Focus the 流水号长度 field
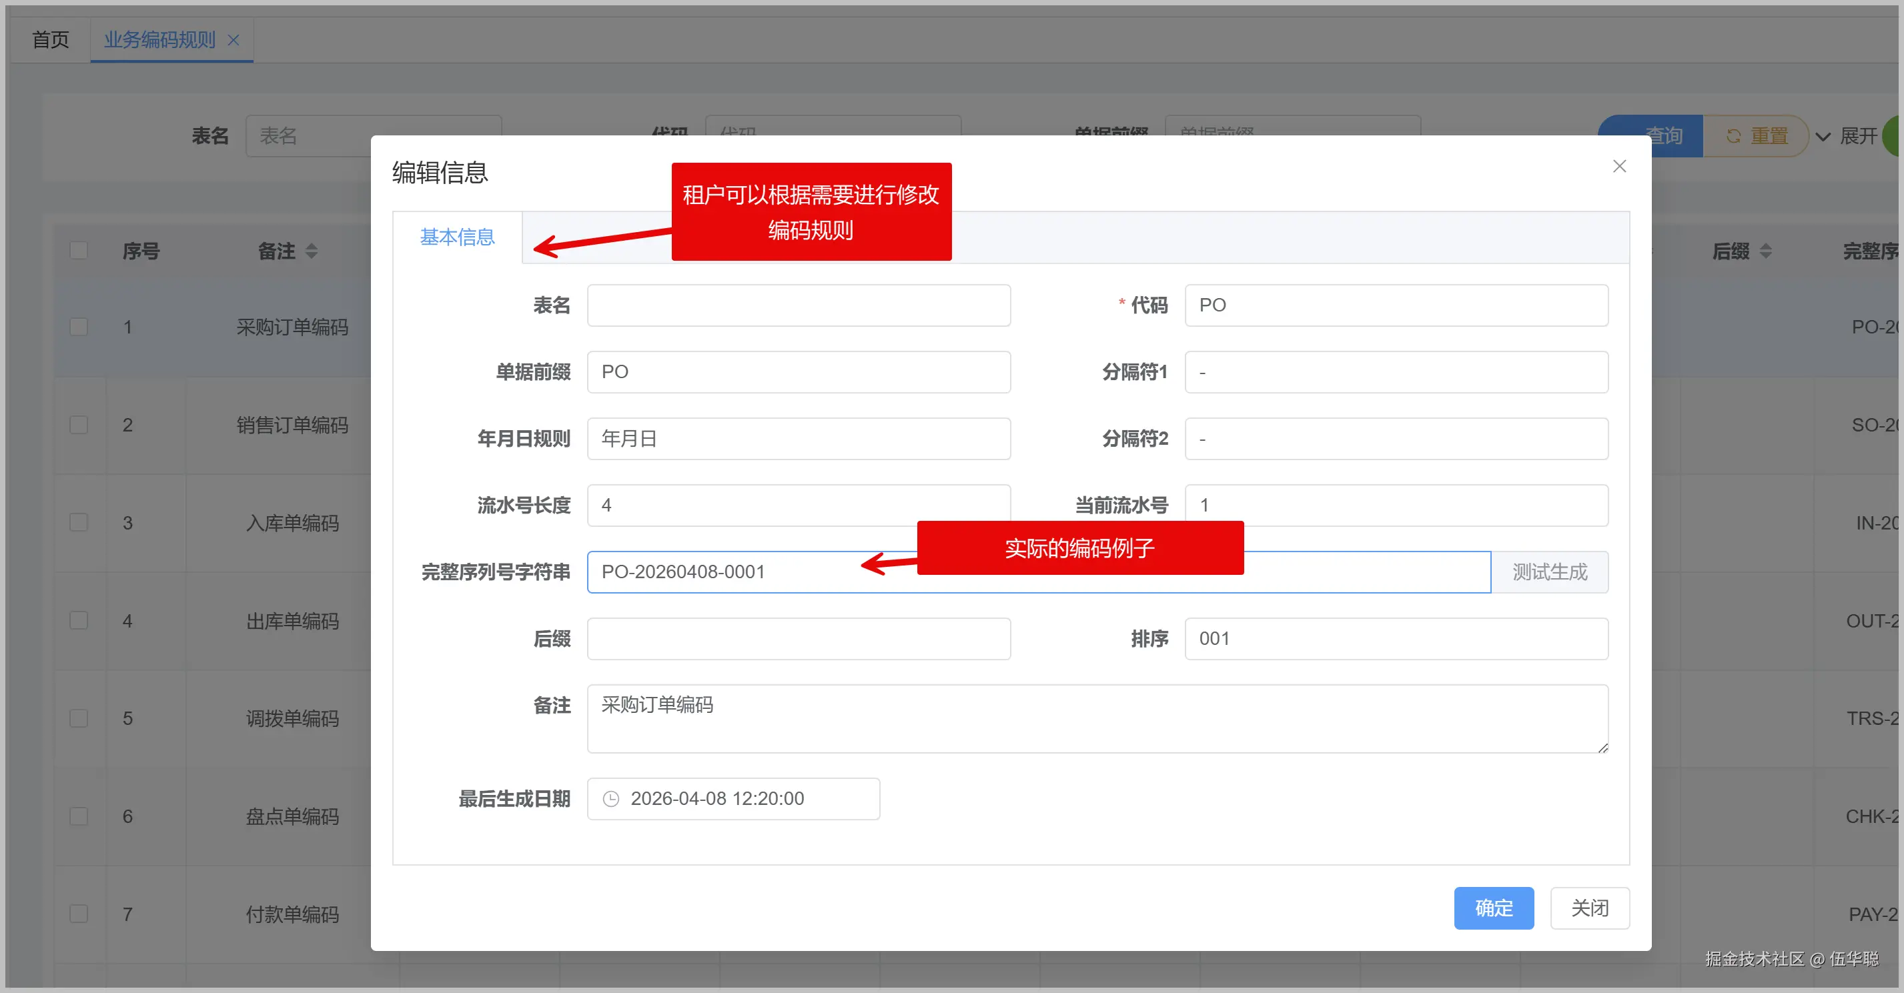This screenshot has width=1904, height=993. [799, 506]
